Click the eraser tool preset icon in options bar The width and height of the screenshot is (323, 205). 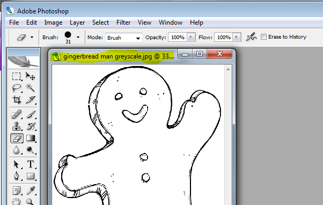pos(21,37)
